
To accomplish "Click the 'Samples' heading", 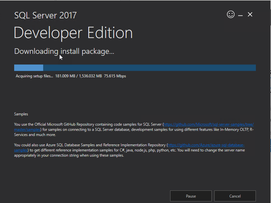I will [x=21, y=114].
